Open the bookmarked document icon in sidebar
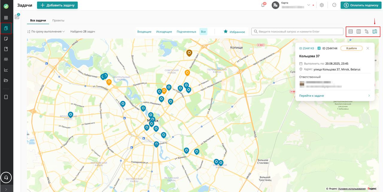The image size is (383, 192). coord(6,49)
